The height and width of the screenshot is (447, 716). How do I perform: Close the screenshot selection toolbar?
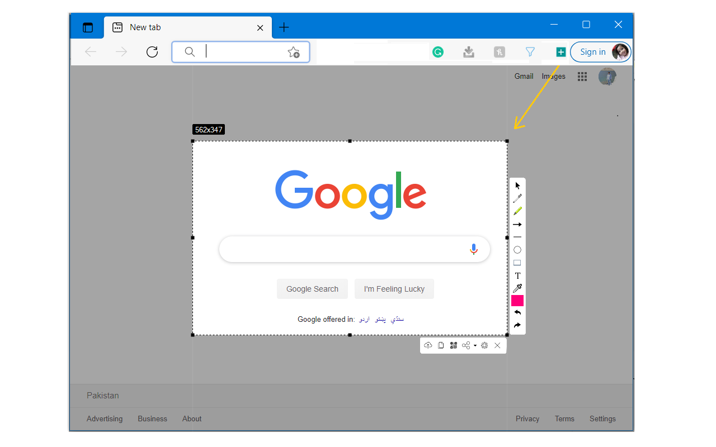click(x=497, y=345)
